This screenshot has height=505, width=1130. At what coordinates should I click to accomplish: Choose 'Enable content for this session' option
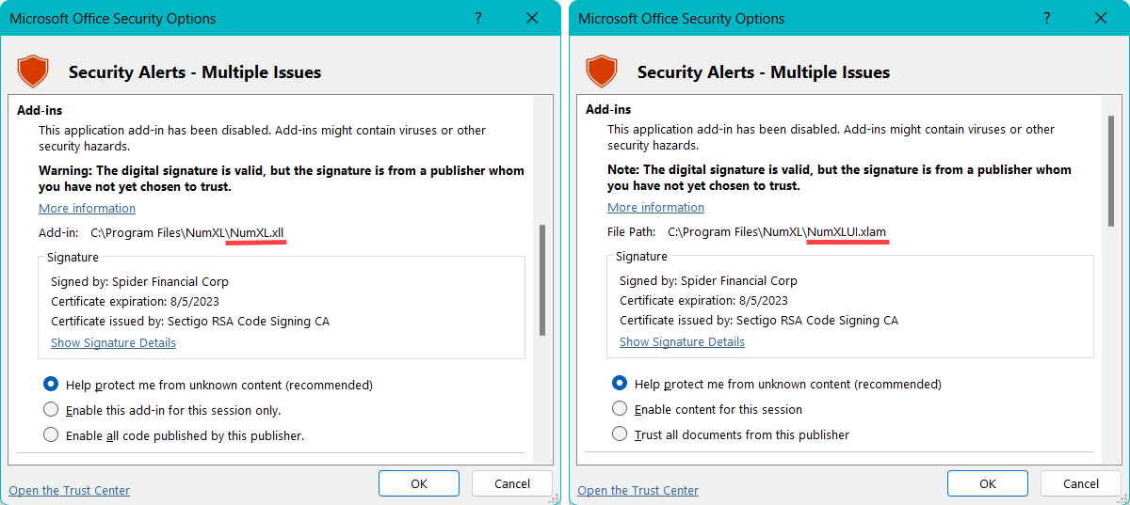[620, 409]
